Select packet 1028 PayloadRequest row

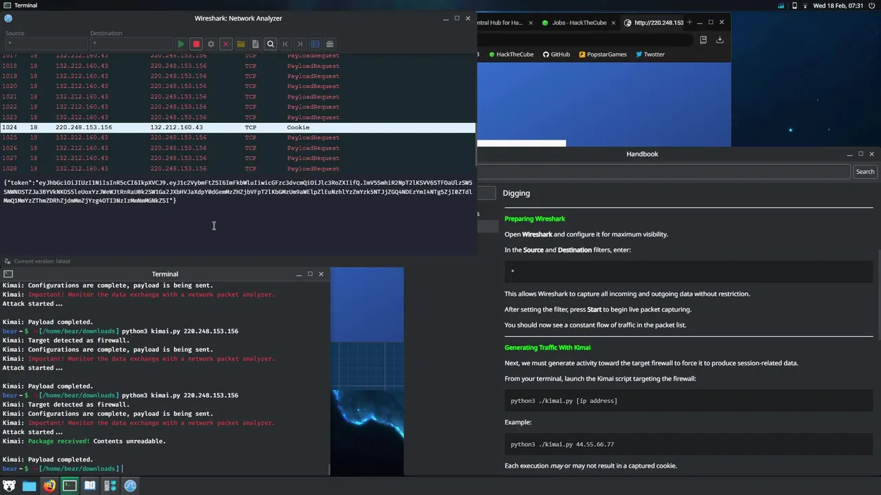coord(237,168)
